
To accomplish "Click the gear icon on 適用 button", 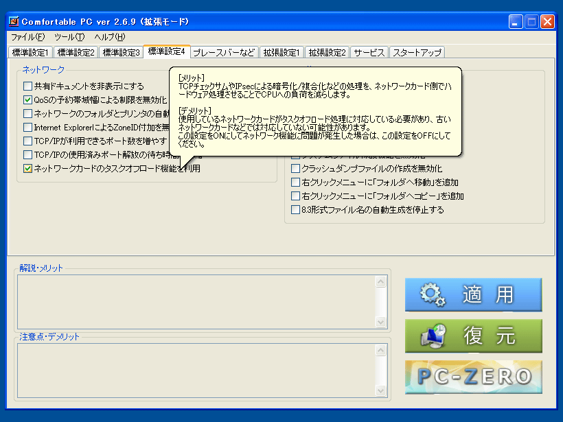I will (433, 295).
